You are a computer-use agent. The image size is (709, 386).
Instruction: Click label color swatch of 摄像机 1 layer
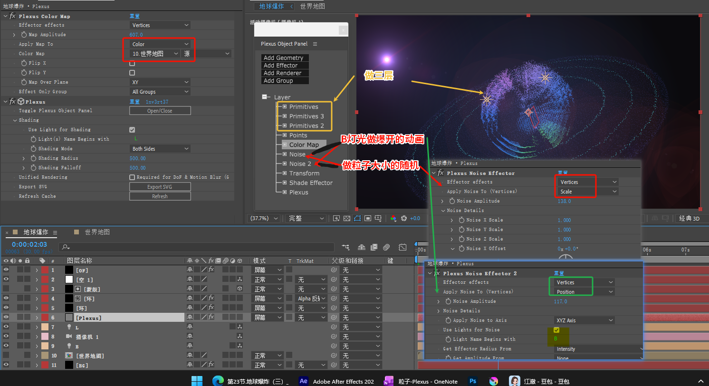(45, 337)
